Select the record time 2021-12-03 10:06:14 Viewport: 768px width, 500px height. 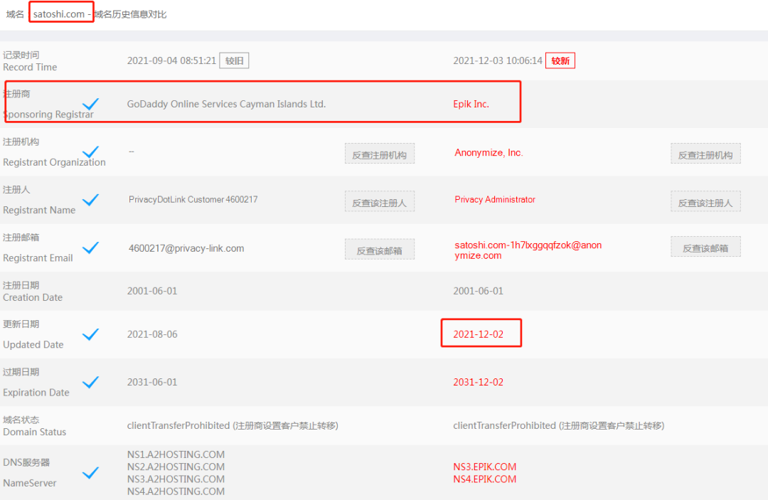(498, 60)
